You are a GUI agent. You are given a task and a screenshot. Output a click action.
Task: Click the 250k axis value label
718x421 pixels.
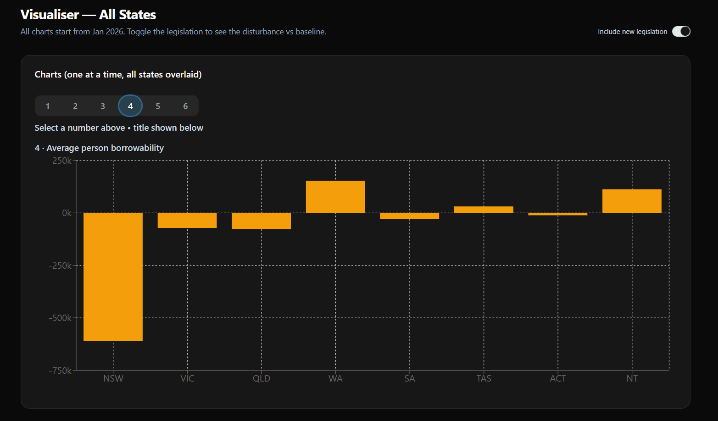click(x=61, y=161)
